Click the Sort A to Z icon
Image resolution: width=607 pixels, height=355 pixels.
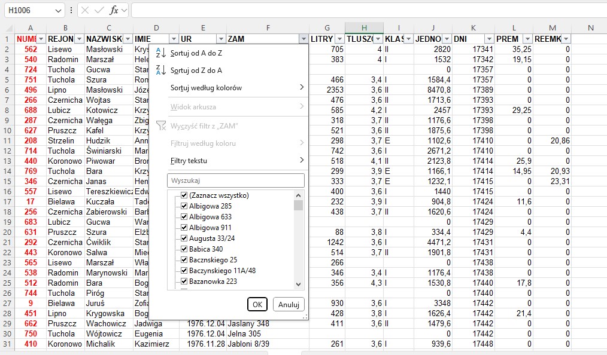[x=160, y=53]
